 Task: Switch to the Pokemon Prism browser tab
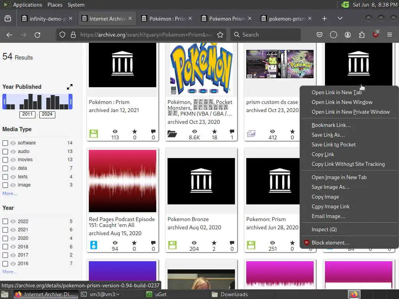[226, 19]
